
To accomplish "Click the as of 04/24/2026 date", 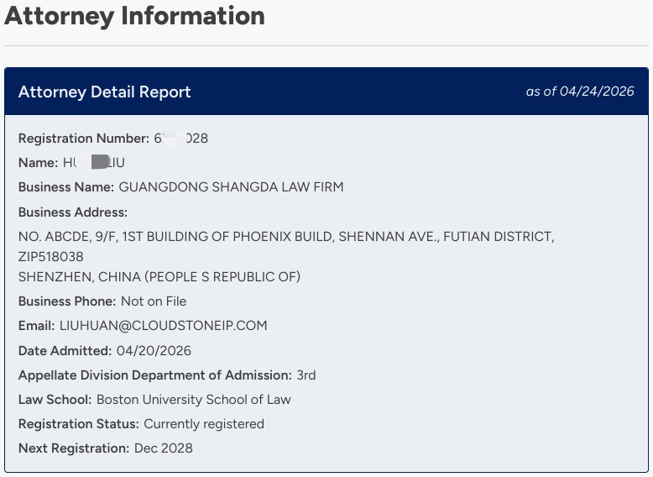I will [x=580, y=92].
